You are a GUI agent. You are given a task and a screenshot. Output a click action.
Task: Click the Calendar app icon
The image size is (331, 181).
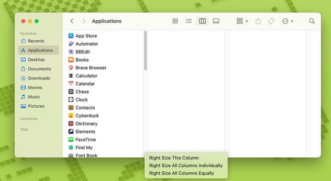71,84
